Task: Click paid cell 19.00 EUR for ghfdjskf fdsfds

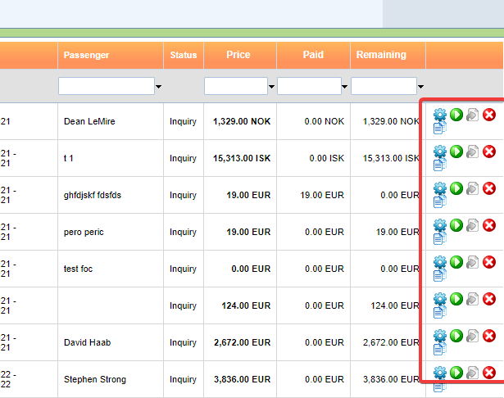Action: 322,195
